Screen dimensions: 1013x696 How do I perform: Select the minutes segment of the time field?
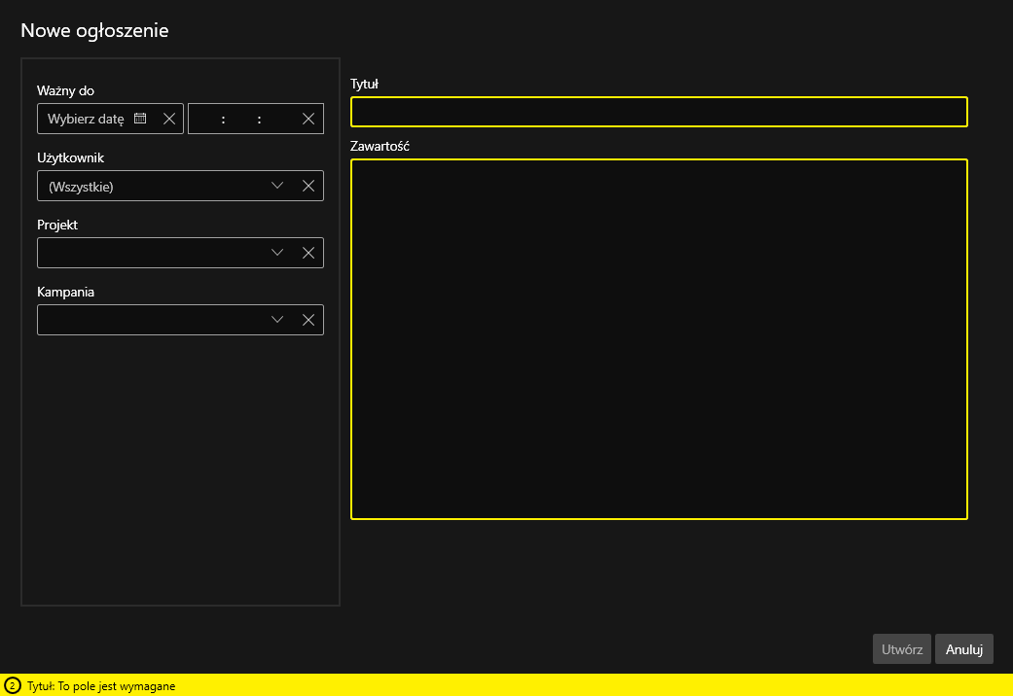click(x=241, y=119)
